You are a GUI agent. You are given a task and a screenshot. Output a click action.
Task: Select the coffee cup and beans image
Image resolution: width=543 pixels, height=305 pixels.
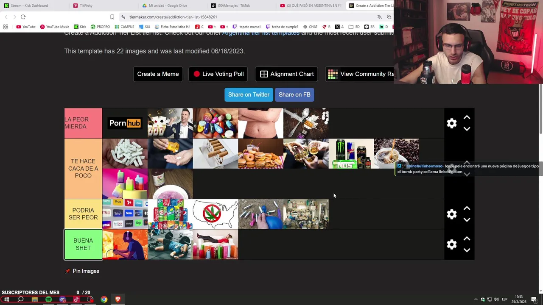click(396, 154)
